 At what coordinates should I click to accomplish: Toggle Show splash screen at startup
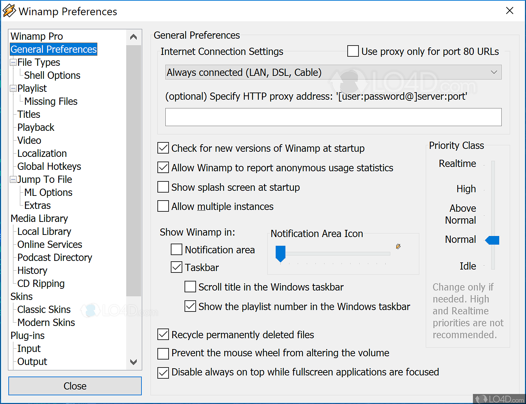(163, 187)
